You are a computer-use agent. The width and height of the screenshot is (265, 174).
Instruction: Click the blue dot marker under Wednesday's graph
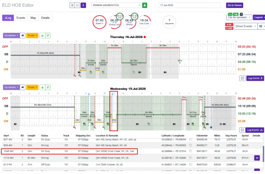point(211,127)
